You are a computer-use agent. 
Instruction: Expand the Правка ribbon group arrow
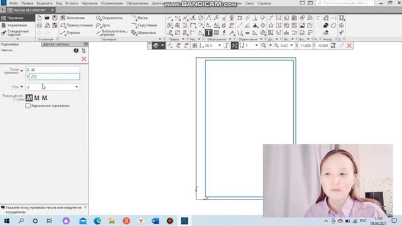coord(183,39)
